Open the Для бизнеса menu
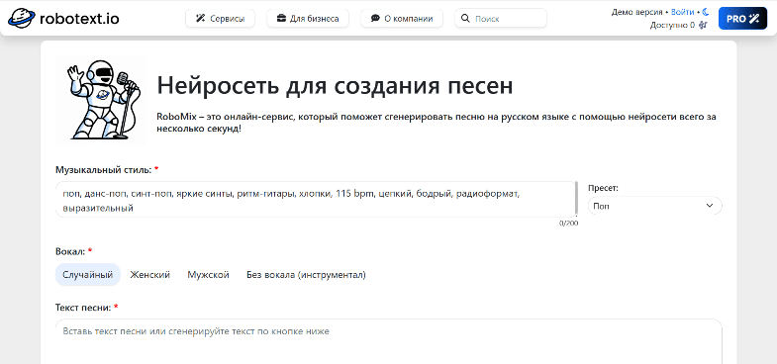Image resolution: width=777 pixels, height=364 pixels. pos(308,19)
